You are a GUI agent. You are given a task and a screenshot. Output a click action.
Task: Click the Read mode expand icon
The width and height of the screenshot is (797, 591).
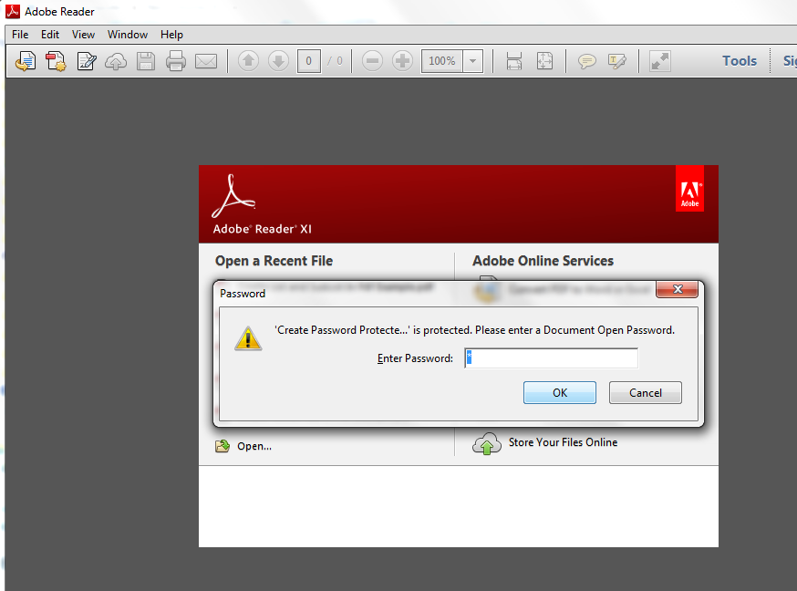[x=660, y=61]
